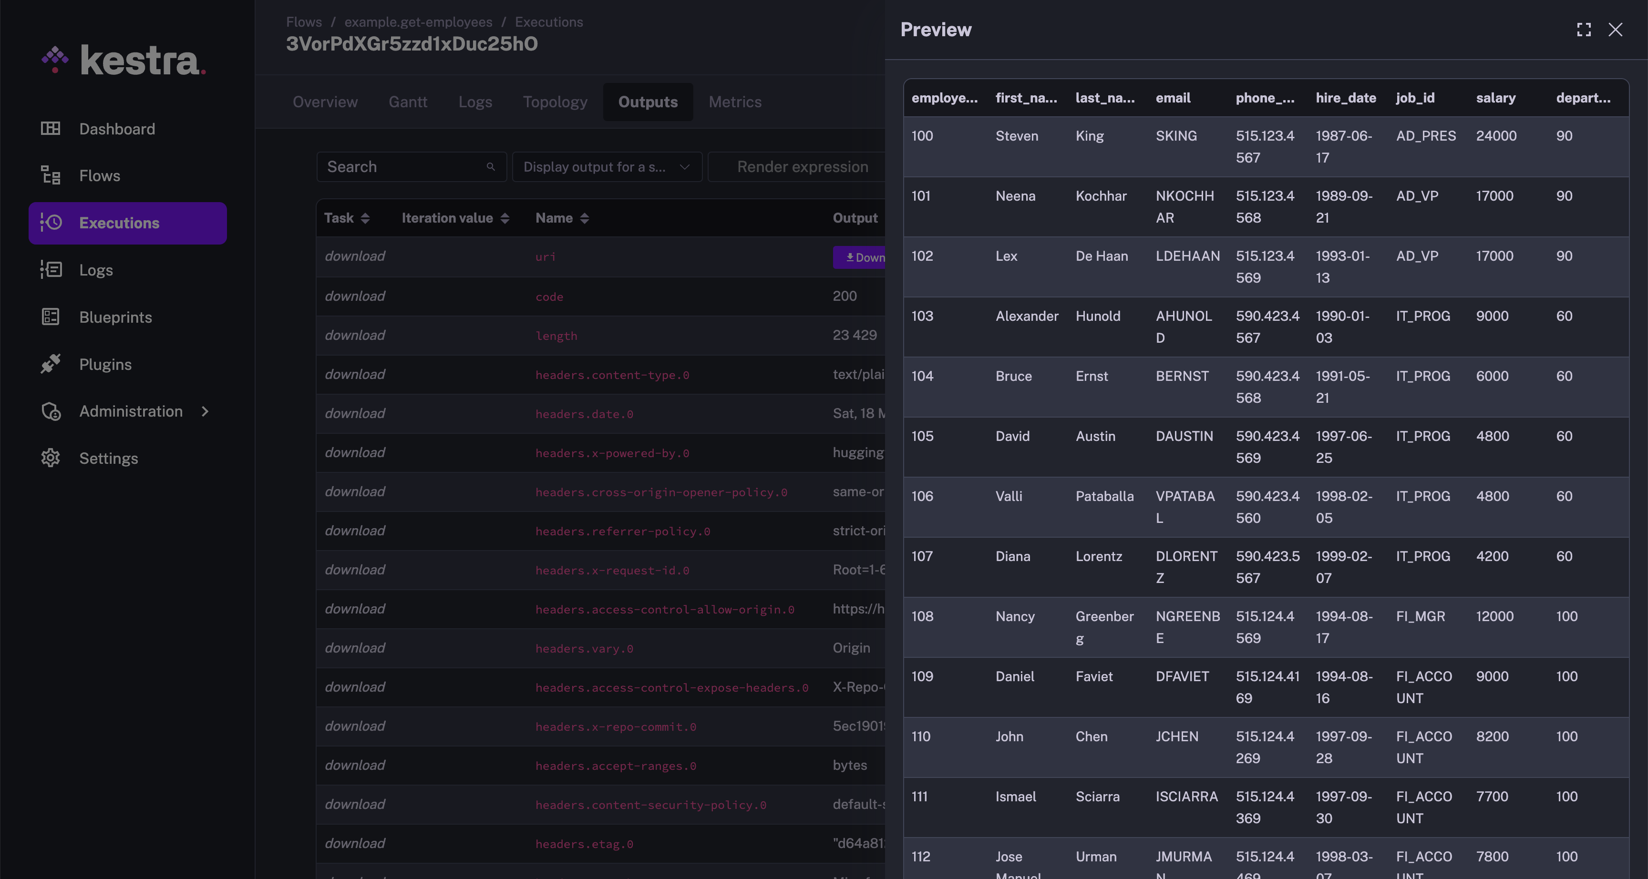
Task: Click the Dashboard grid icon
Action: point(51,129)
